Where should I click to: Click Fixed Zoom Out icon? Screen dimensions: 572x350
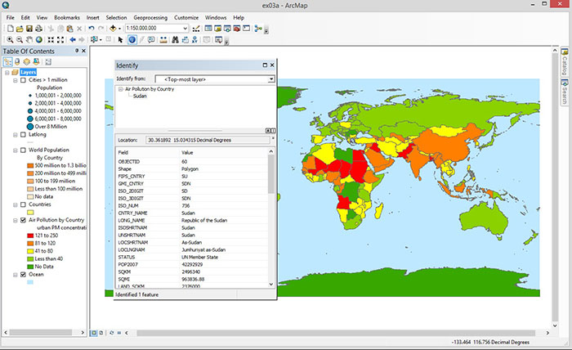click(x=60, y=40)
